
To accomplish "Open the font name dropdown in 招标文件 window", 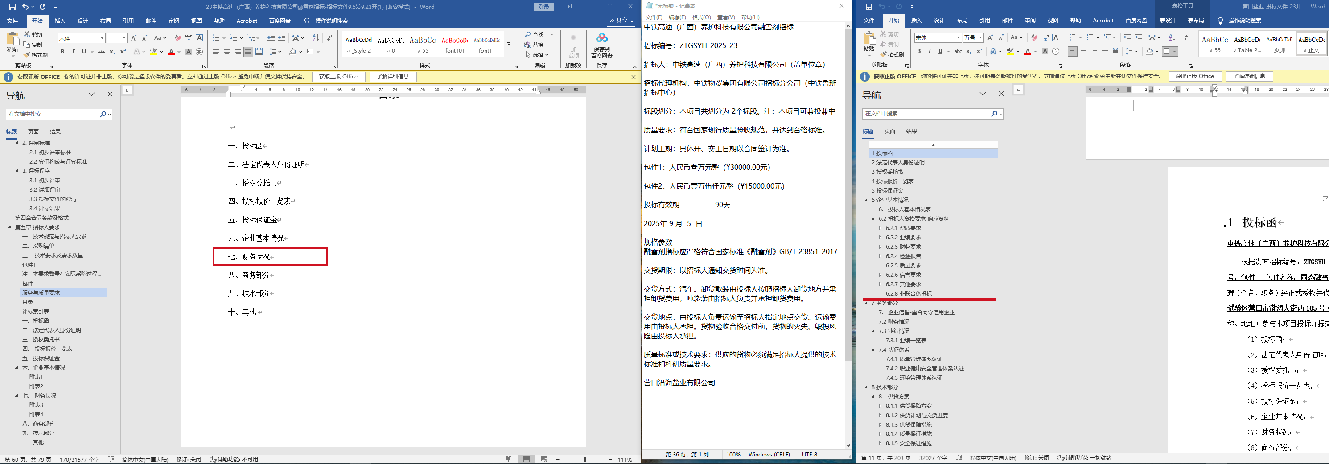I will (x=102, y=38).
